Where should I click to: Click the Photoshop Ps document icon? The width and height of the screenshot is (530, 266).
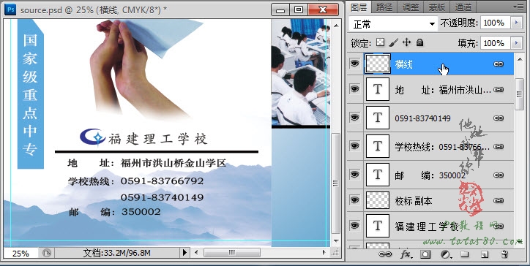[10, 9]
